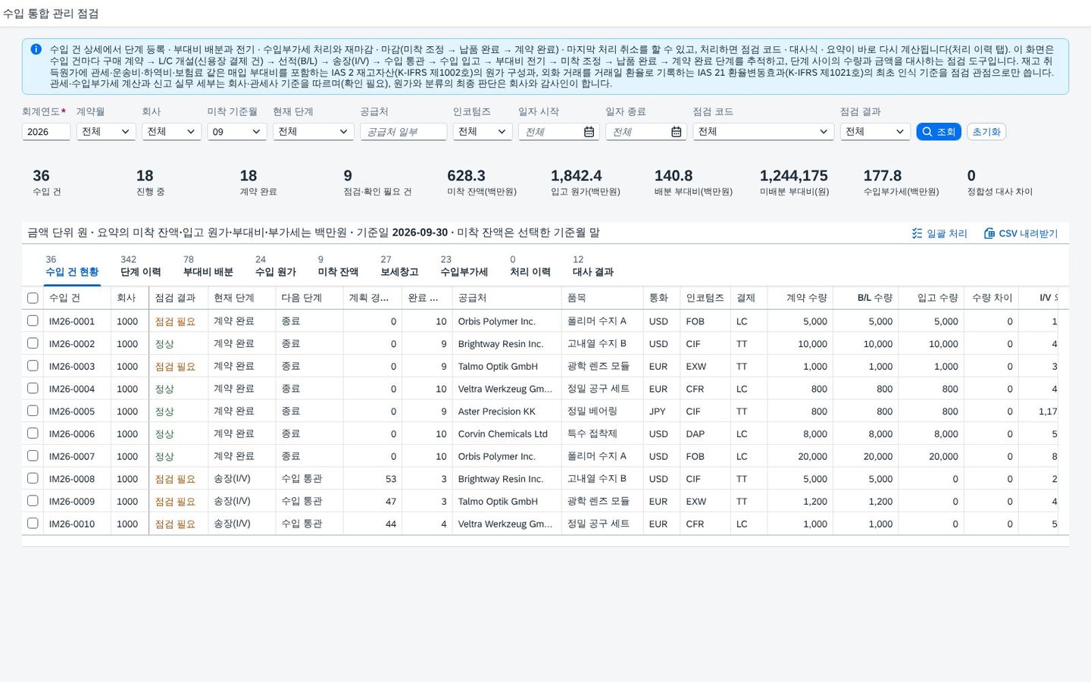Open the 회사 dropdown
1091x682 pixels.
tap(171, 132)
